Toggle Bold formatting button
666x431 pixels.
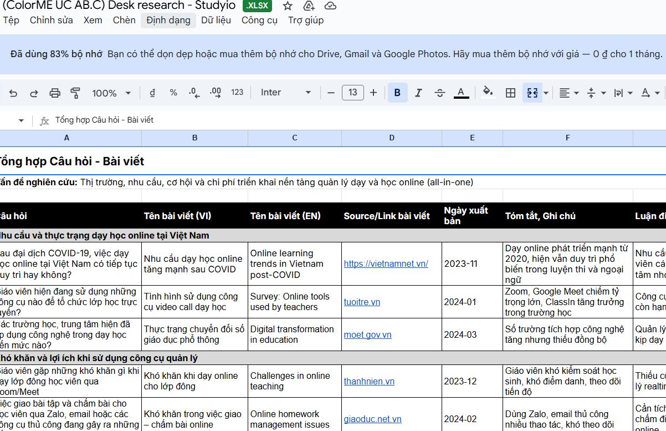[x=397, y=93]
